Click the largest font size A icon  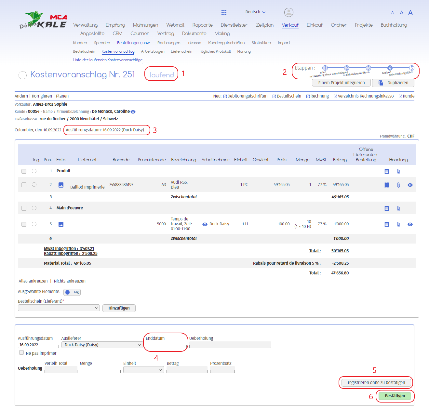point(410,13)
